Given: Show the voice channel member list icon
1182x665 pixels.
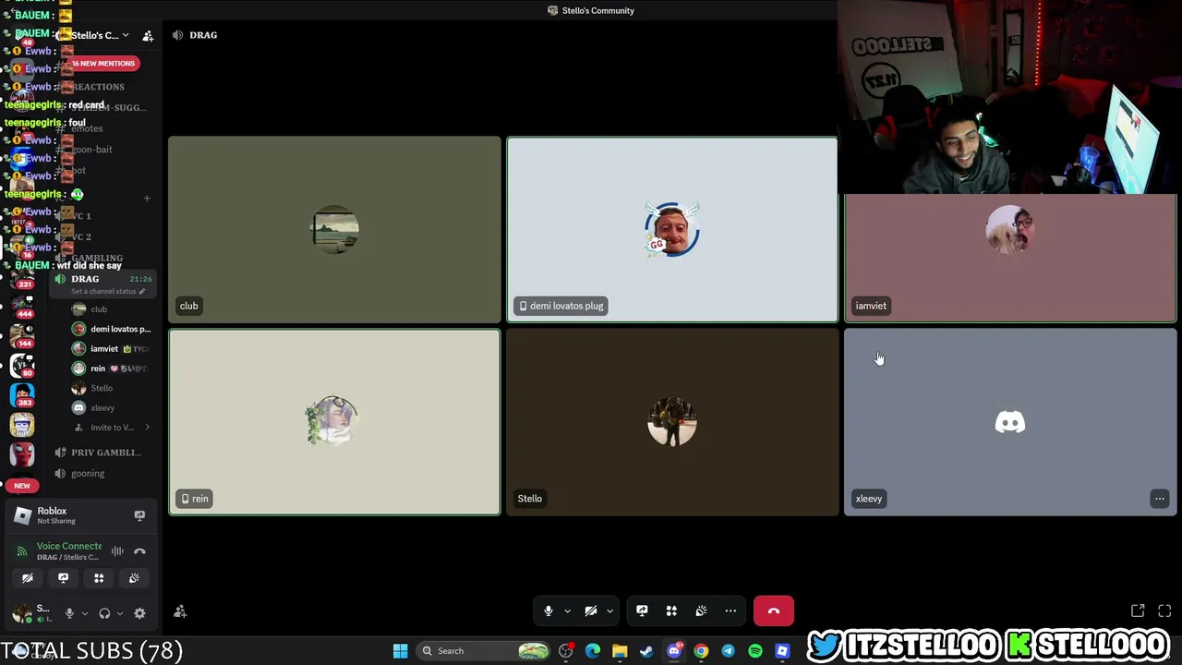Looking at the screenshot, I should click(180, 611).
